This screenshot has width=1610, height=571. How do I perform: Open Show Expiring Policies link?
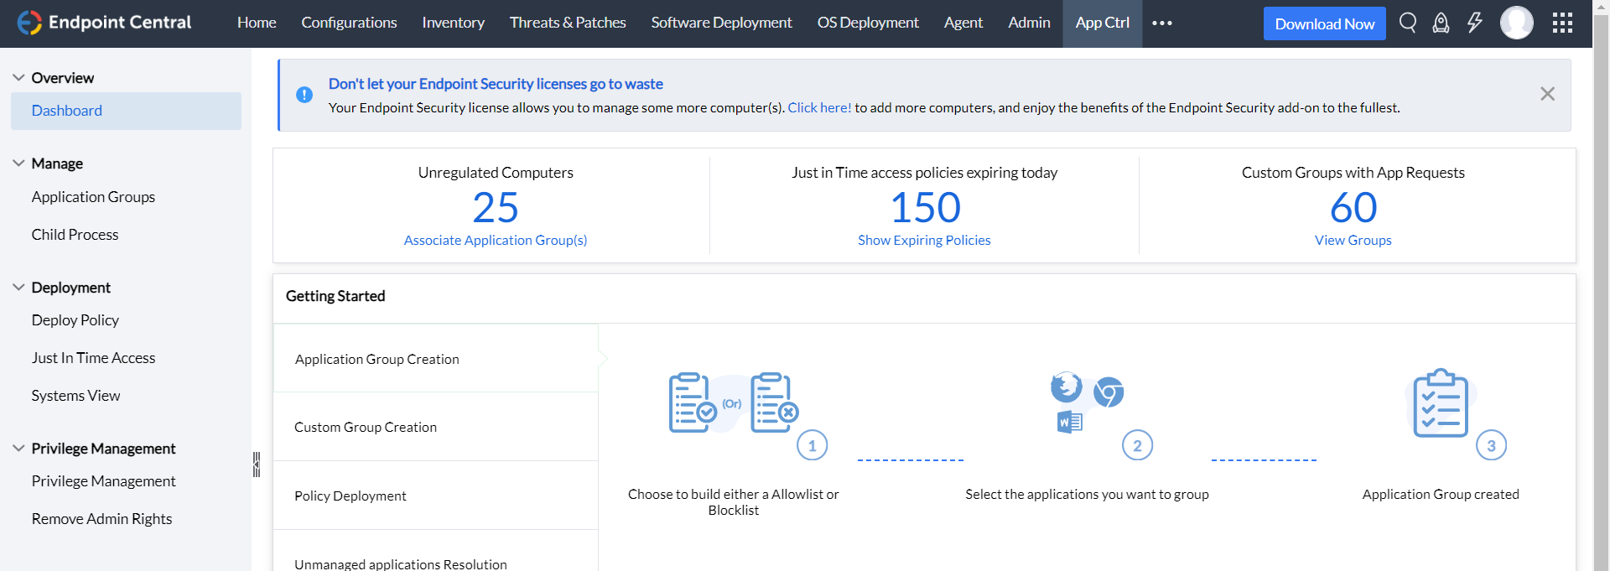click(924, 240)
